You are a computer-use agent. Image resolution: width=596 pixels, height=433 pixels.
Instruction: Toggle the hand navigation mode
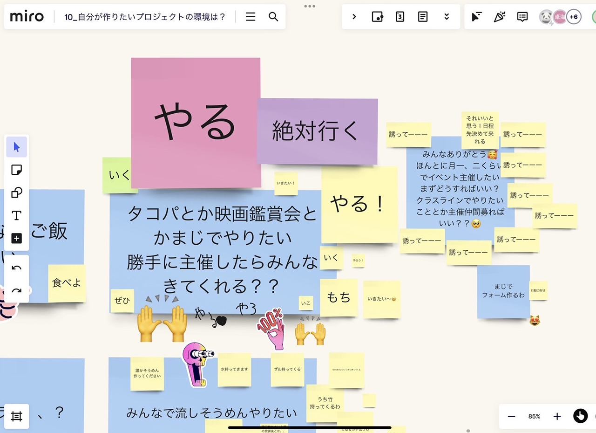click(580, 416)
